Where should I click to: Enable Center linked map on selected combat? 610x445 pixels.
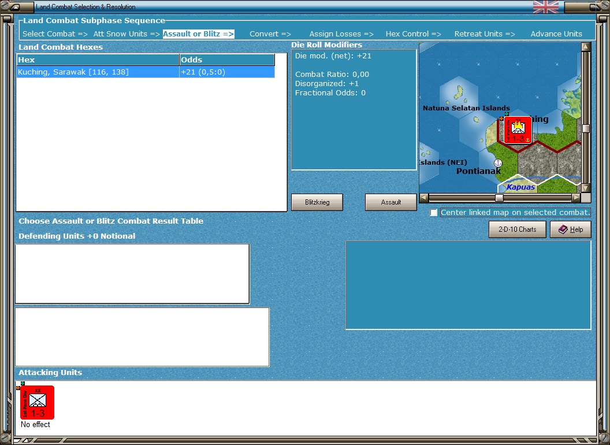pyautogui.click(x=434, y=213)
